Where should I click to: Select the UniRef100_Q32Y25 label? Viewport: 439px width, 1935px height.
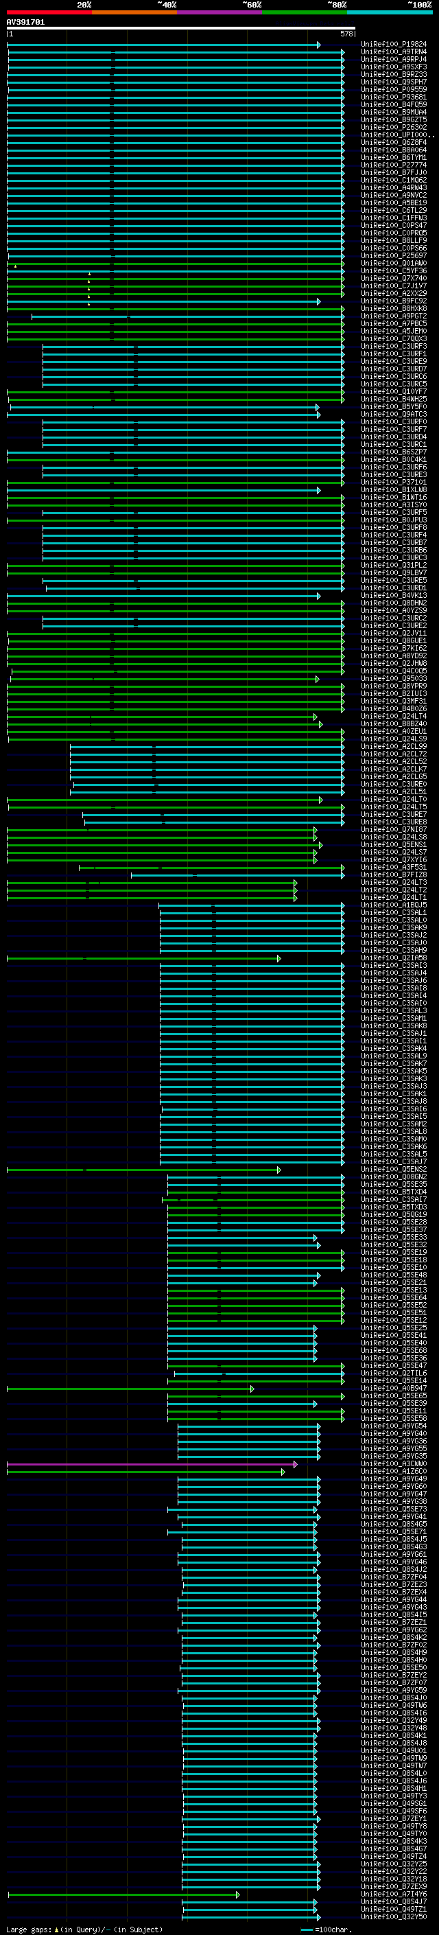394,1865
